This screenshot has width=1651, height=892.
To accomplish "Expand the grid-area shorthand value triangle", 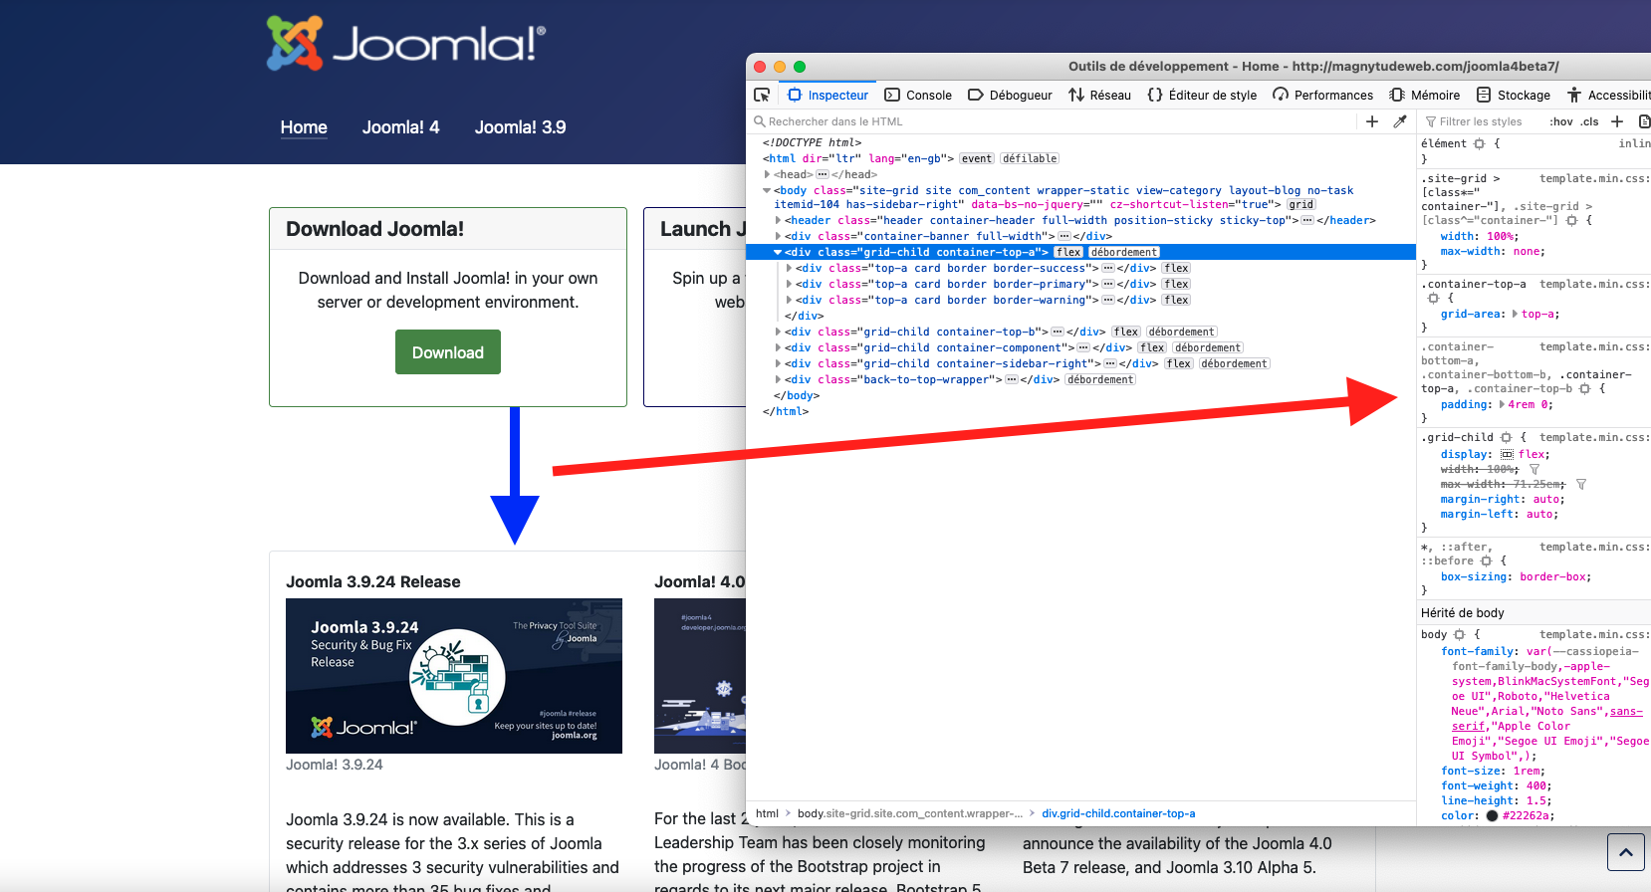I will tap(1515, 314).
